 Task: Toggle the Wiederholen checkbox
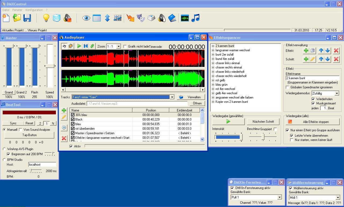point(313,99)
